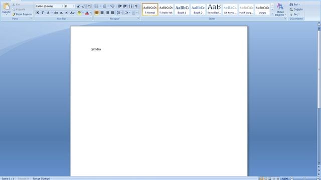Open the highlight color dropdown arrow
321x180 pixels.
pyautogui.click(x=83, y=12)
